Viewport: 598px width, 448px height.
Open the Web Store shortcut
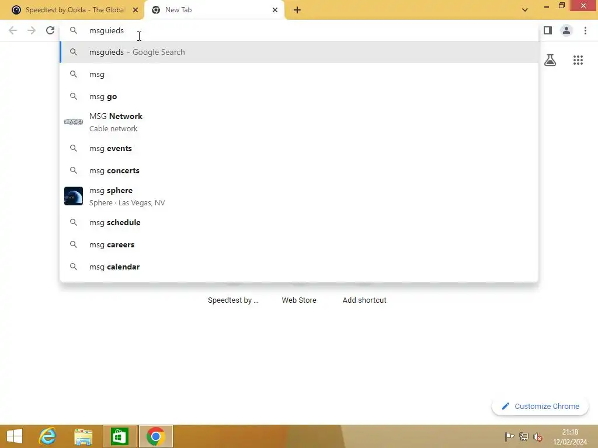click(299, 300)
